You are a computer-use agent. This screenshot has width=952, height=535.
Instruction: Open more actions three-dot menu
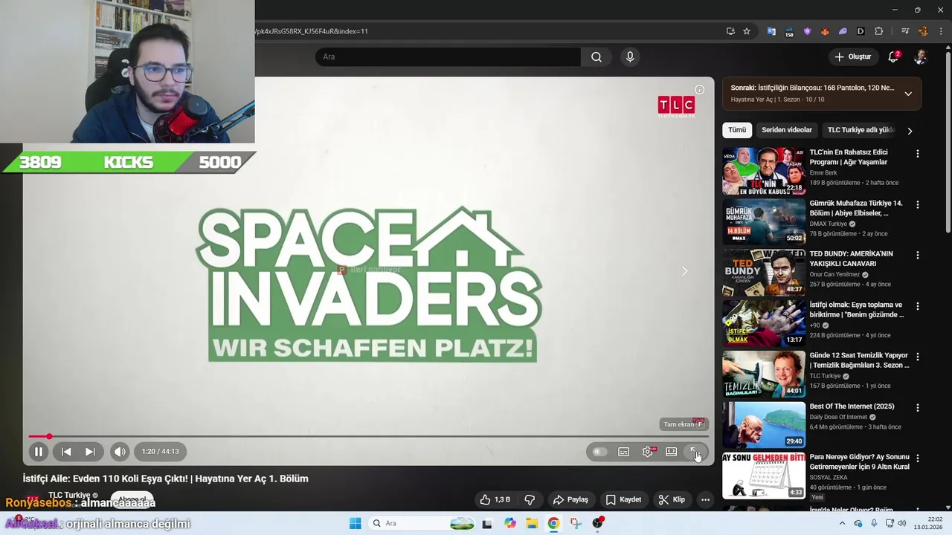pyautogui.click(x=705, y=500)
